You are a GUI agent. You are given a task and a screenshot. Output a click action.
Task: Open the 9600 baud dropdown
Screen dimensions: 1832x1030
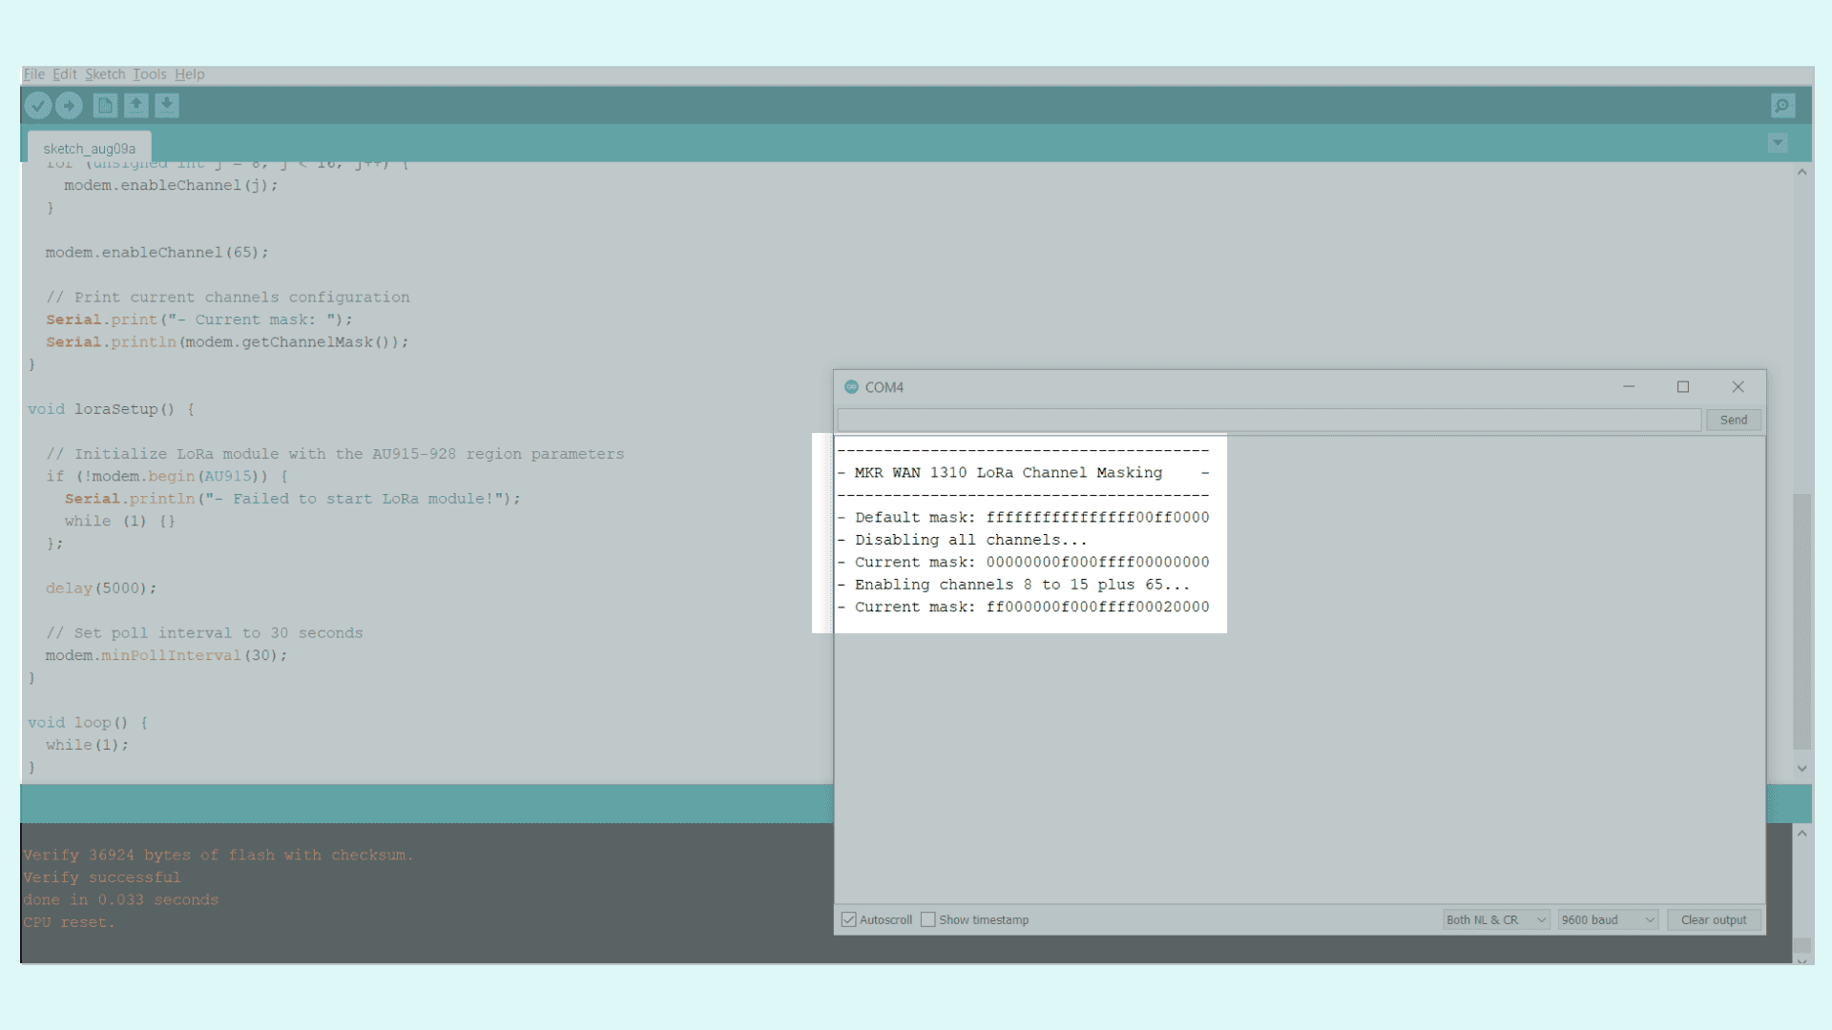point(1608,920)
